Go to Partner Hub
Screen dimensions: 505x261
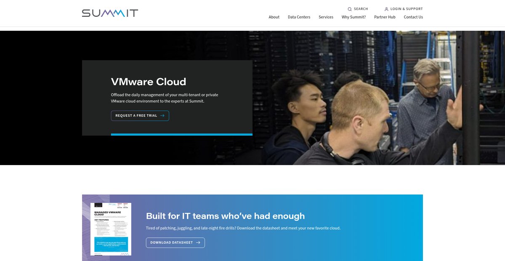385,17
